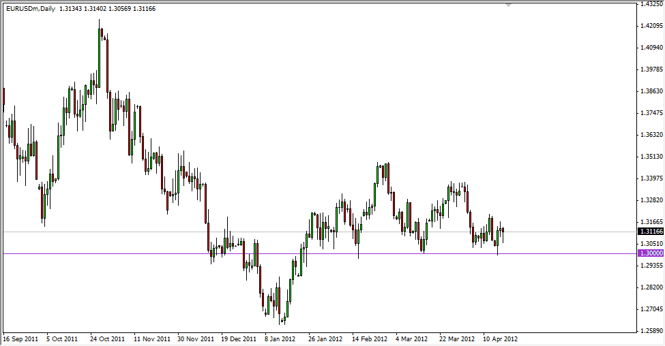
Task: Click the purple 1.30000 price level tag
Action: 650,253
